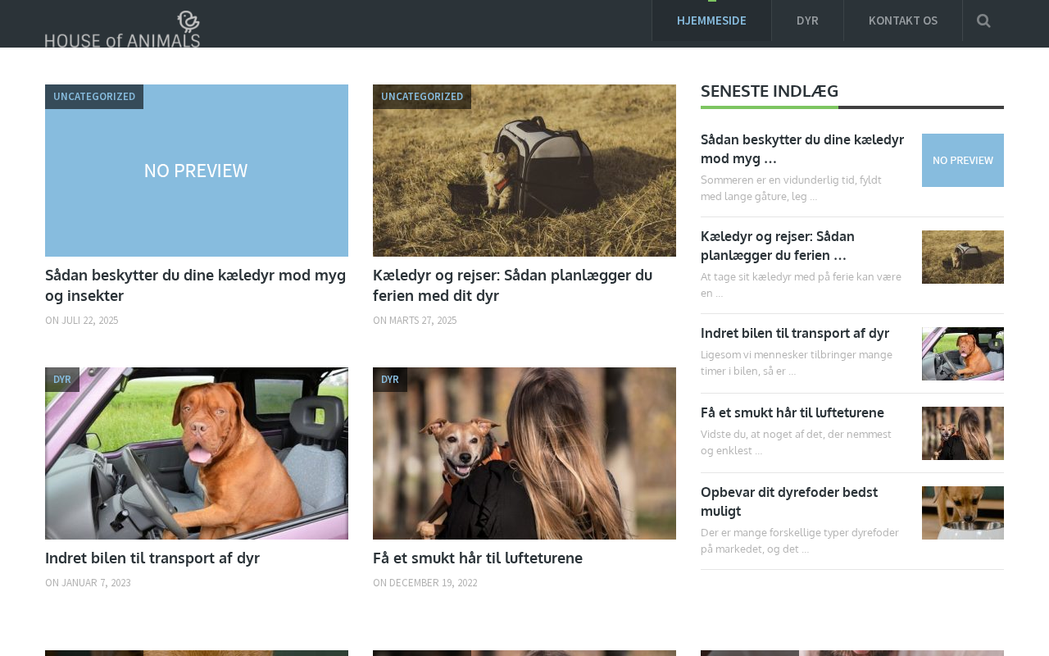Open main article title 'Få et smukt hår til lufteturene'
The width and height of the screenshot is (1049, 656).
click(478, 558)
